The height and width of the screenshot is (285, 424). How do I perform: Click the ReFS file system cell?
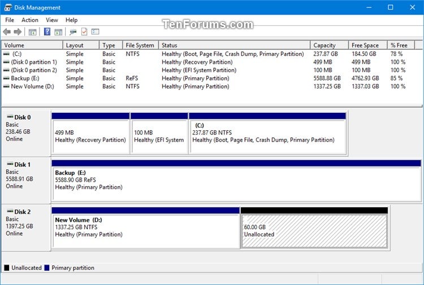132,78
